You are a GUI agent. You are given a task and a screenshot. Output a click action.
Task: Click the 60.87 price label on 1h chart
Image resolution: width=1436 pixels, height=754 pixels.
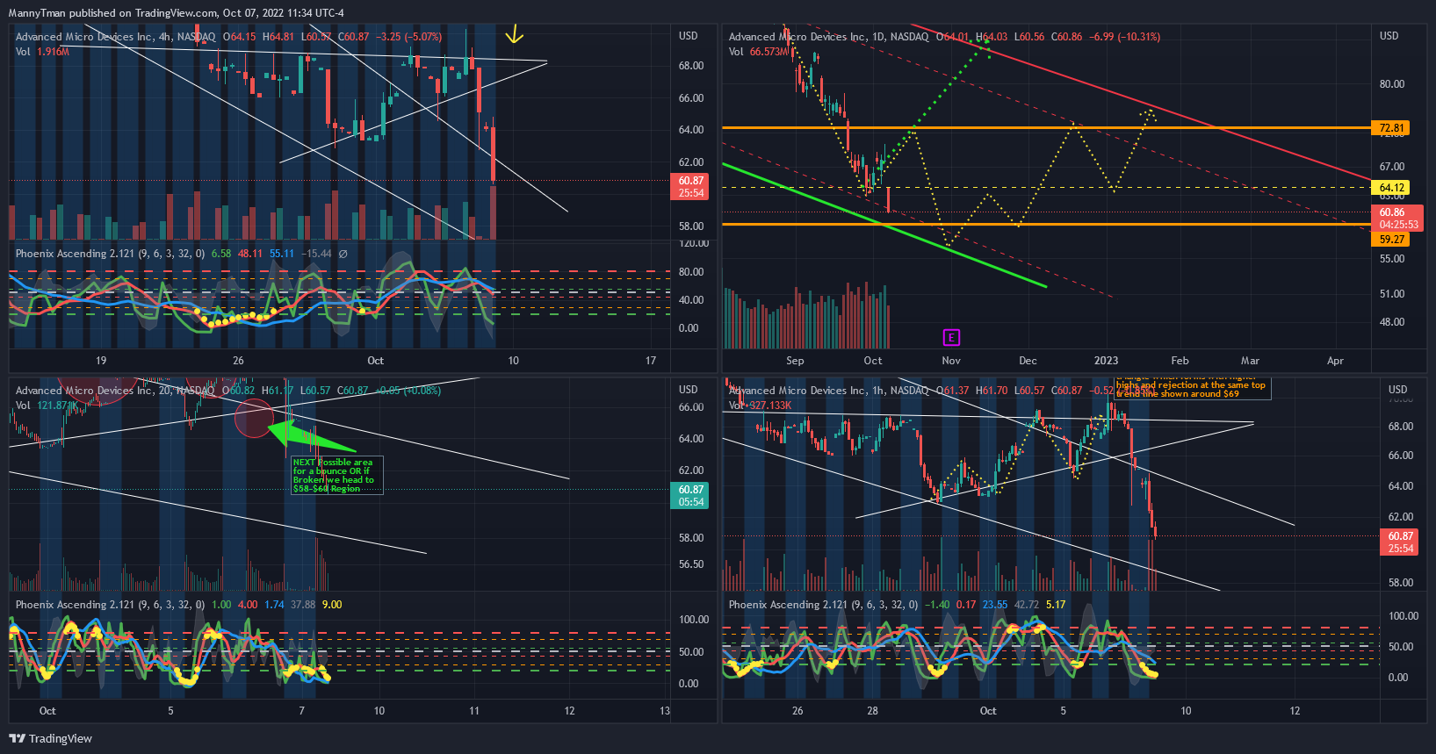(x=1400, y=542)
